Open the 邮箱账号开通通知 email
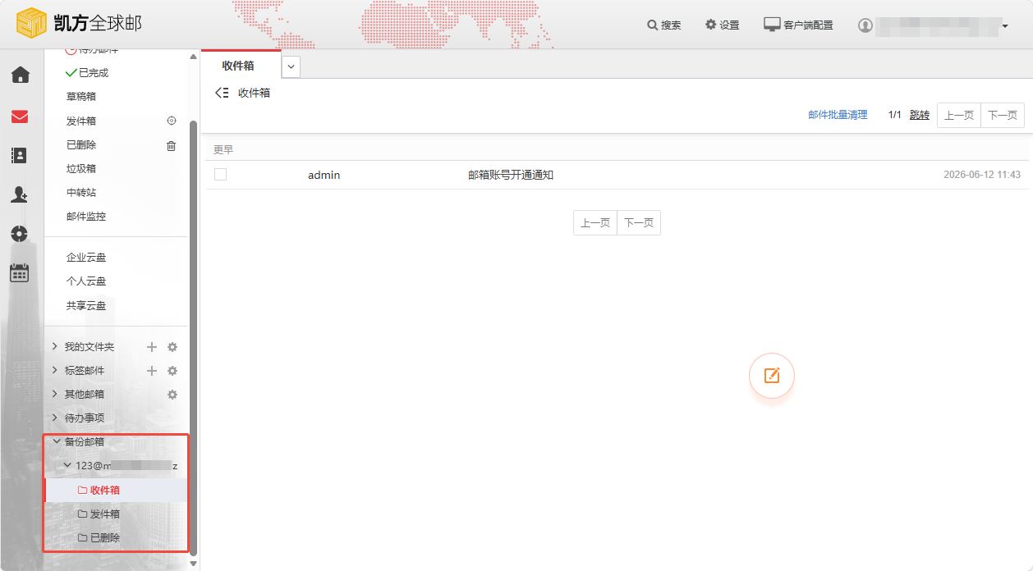1033x571 pixels. coord(511,175)
